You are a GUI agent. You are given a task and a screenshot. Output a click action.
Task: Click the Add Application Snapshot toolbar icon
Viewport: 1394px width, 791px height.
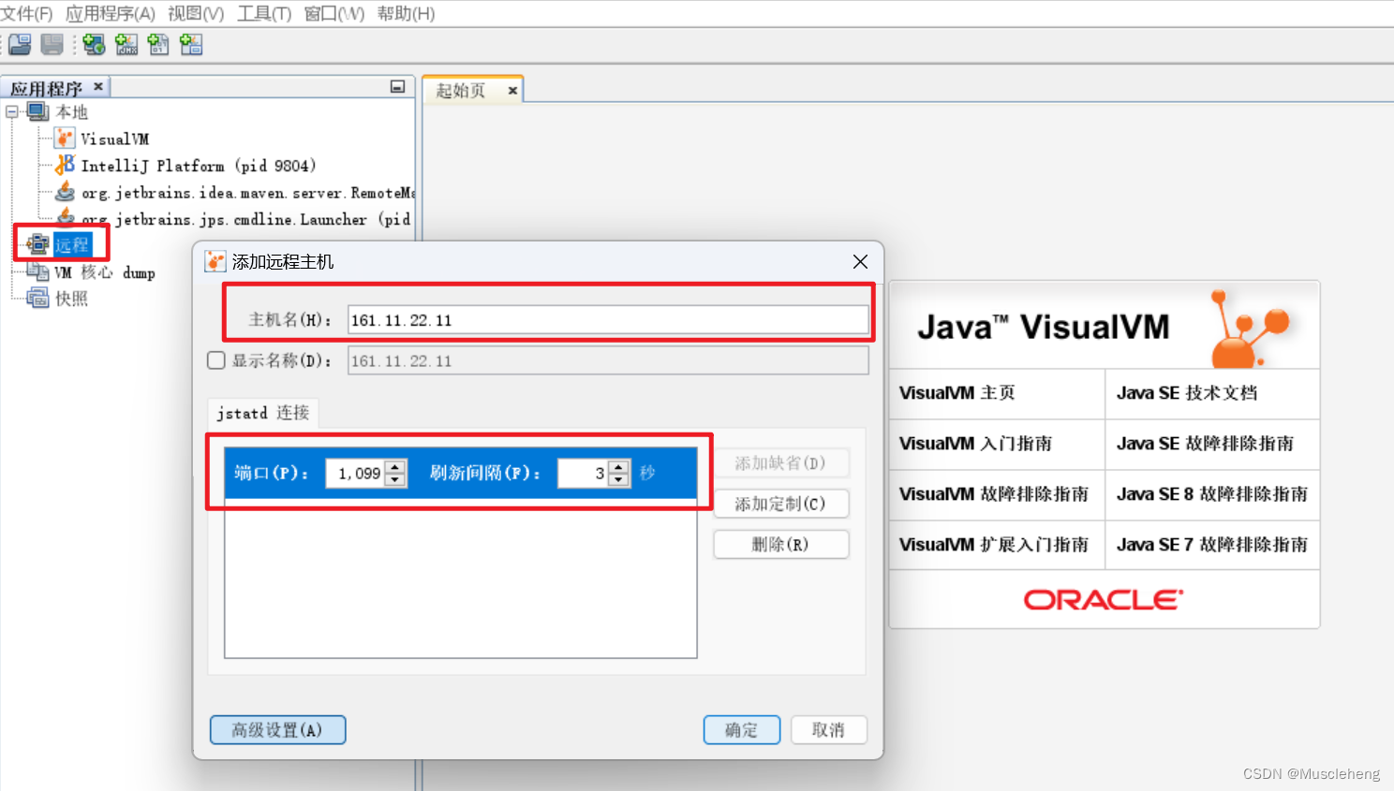click(x=190, y=44)
